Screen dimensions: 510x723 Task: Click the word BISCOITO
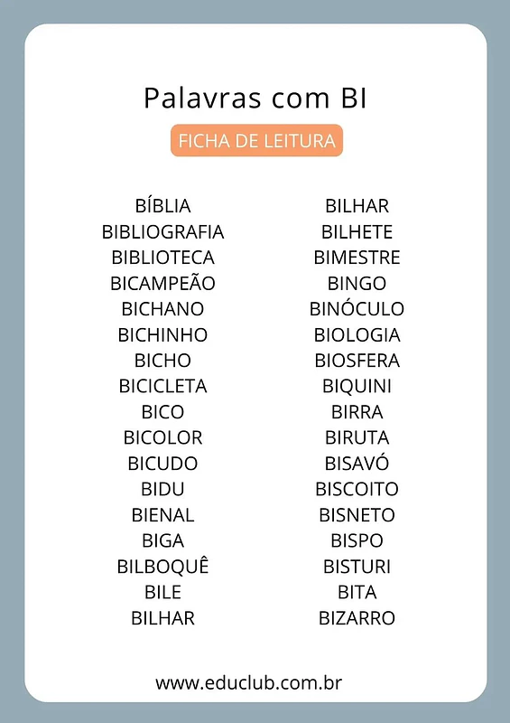357,489
